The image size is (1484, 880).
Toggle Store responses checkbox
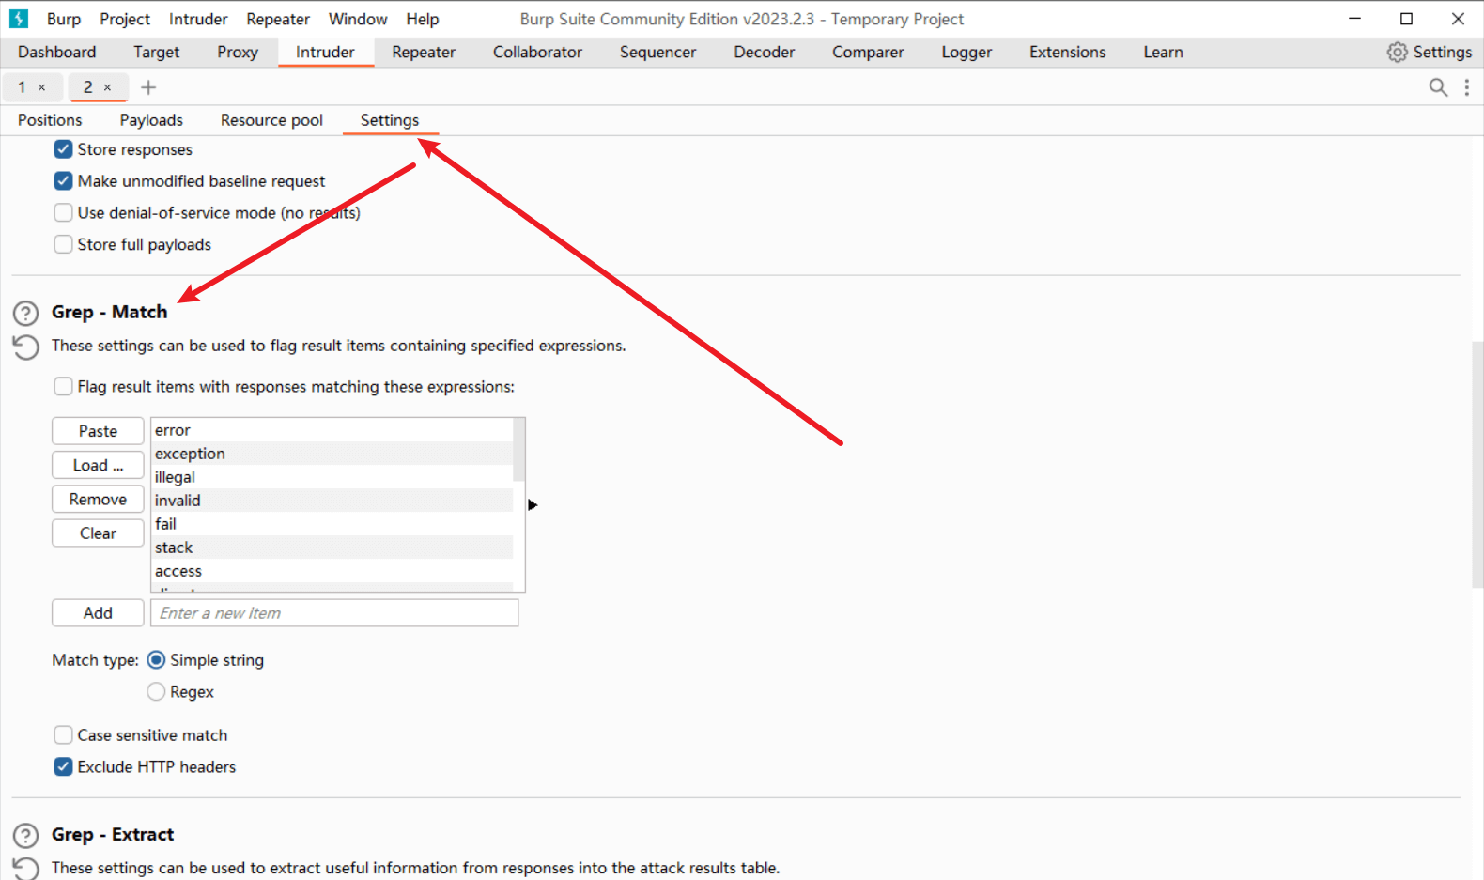[x=63, y=149]
